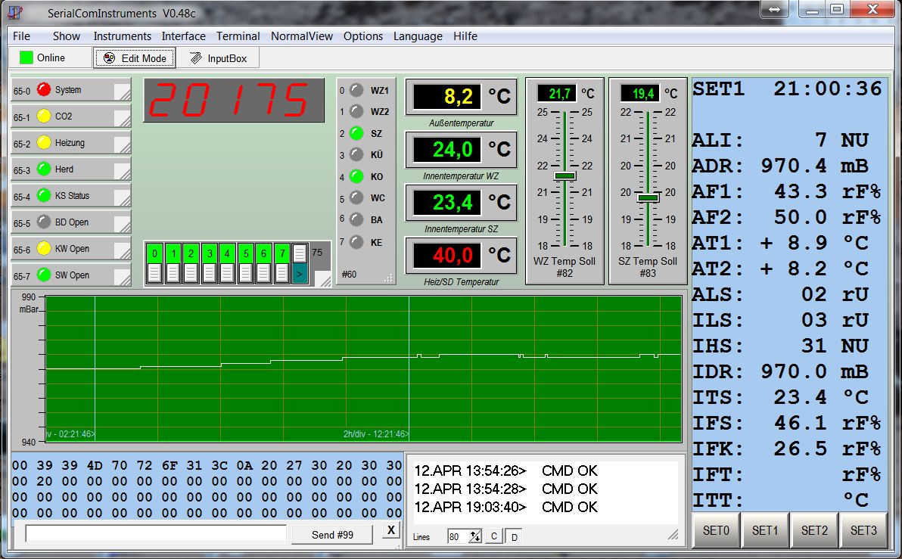
Task: Toggle DIP switch 6
Action: click(x=263, y=264)
